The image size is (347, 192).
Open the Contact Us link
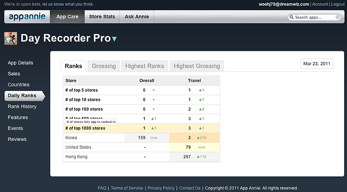190,188
